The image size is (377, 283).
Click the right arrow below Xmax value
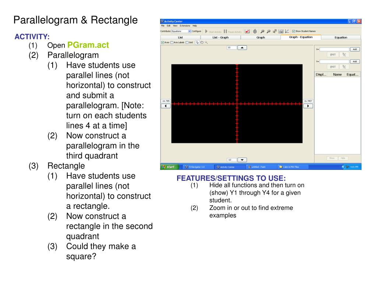[x=308, y=106]
